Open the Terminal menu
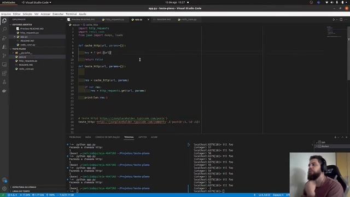The width and height of the screenshot is (350, 197). click(71, 14)
